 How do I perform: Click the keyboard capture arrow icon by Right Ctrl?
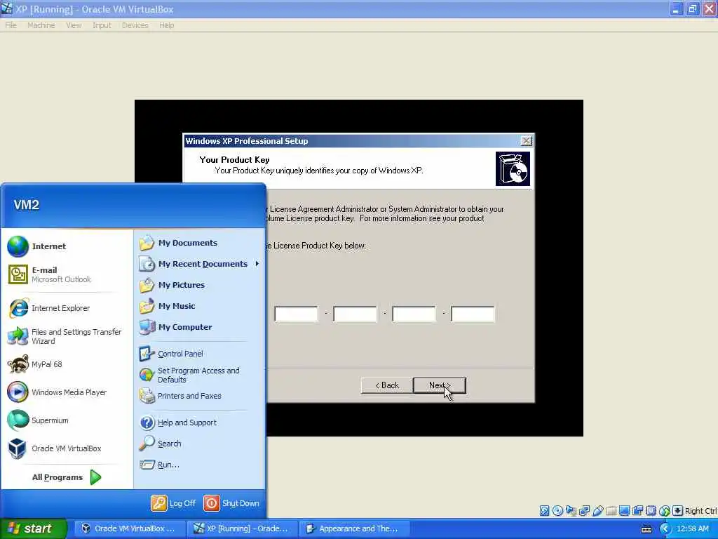tap(678, 511)
